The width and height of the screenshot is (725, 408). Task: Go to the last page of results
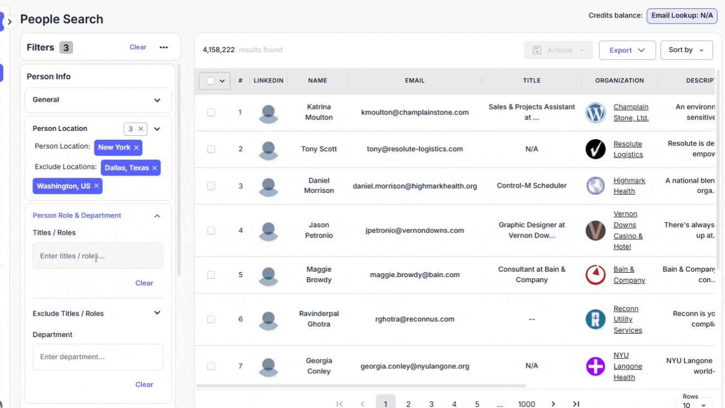(x=576, y=404)
